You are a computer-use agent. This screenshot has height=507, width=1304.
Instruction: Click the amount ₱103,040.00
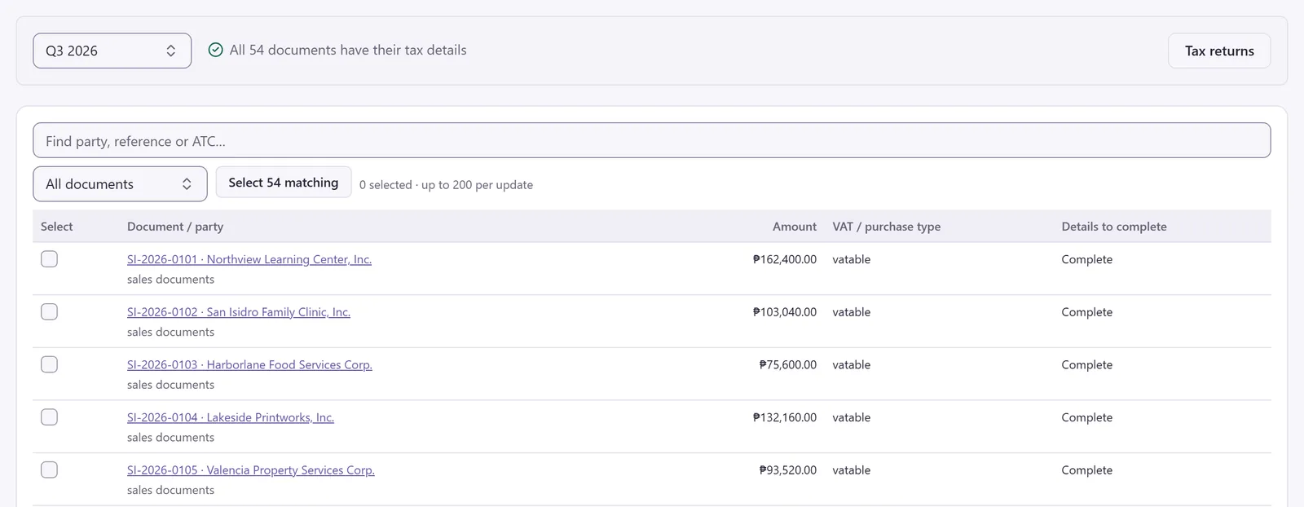[x=785, y=312]
